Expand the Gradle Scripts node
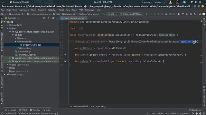Screen dimensions: 206x115 click(x=5, y=74)
